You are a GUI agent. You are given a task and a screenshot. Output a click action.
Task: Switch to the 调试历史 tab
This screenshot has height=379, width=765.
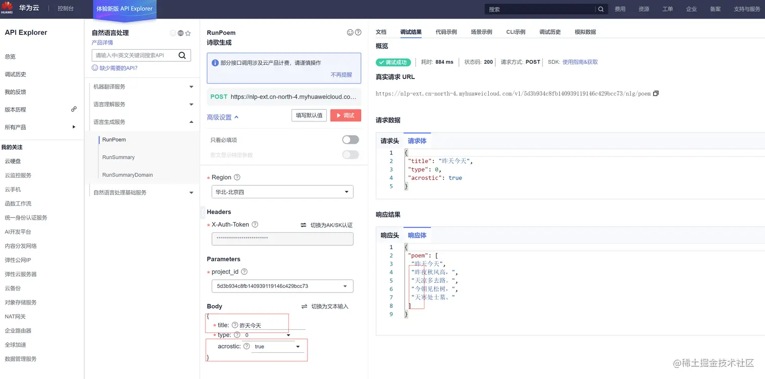click(550, 32)
